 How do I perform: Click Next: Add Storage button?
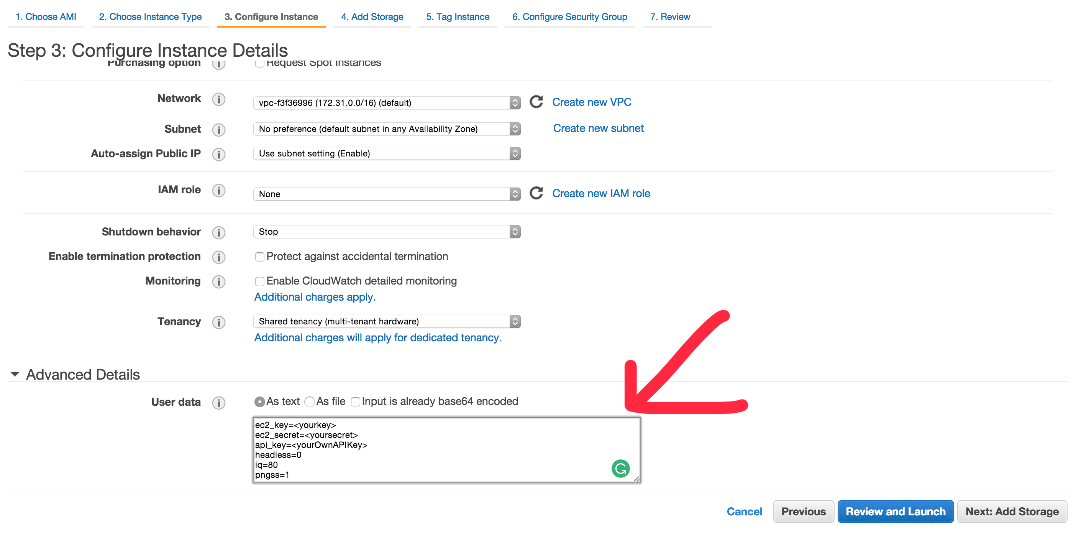1012,512
